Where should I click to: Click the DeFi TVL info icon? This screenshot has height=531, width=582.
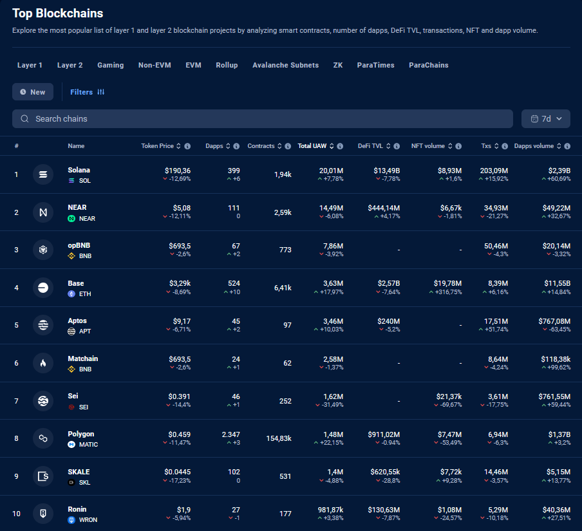tap(397, 146)
